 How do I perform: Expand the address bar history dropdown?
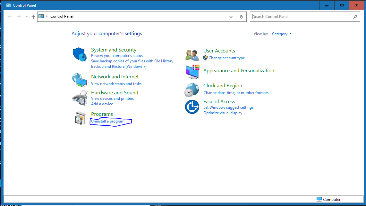point(231,17)
